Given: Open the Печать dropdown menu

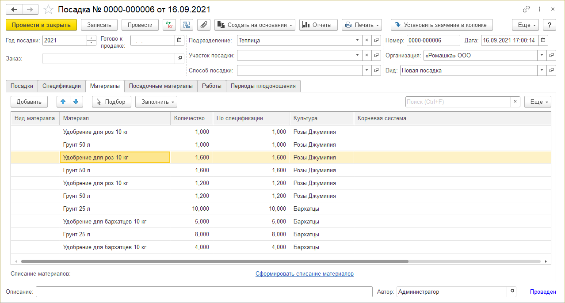Looking at the screenshot, I should click(x=362, y=25).
